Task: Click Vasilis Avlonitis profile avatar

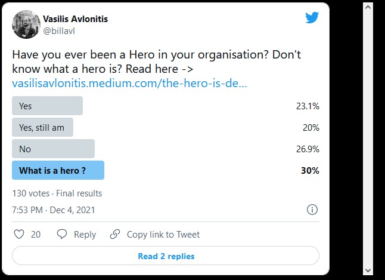Action: [x=26, y=24]
